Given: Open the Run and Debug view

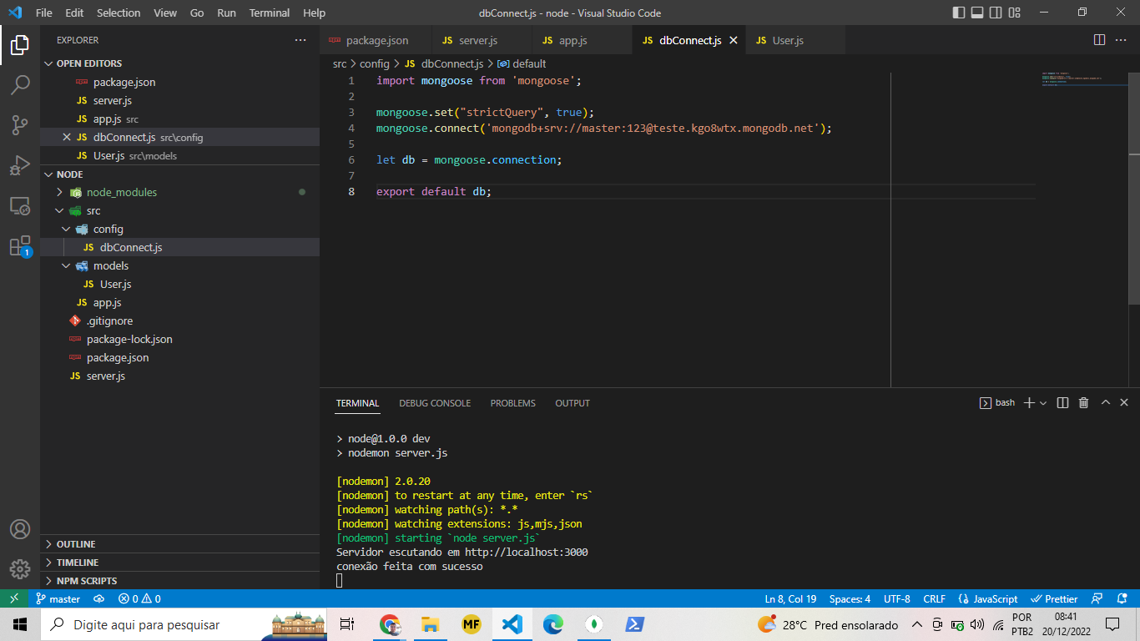Looking at the screenshot, I should click(20, 165).
